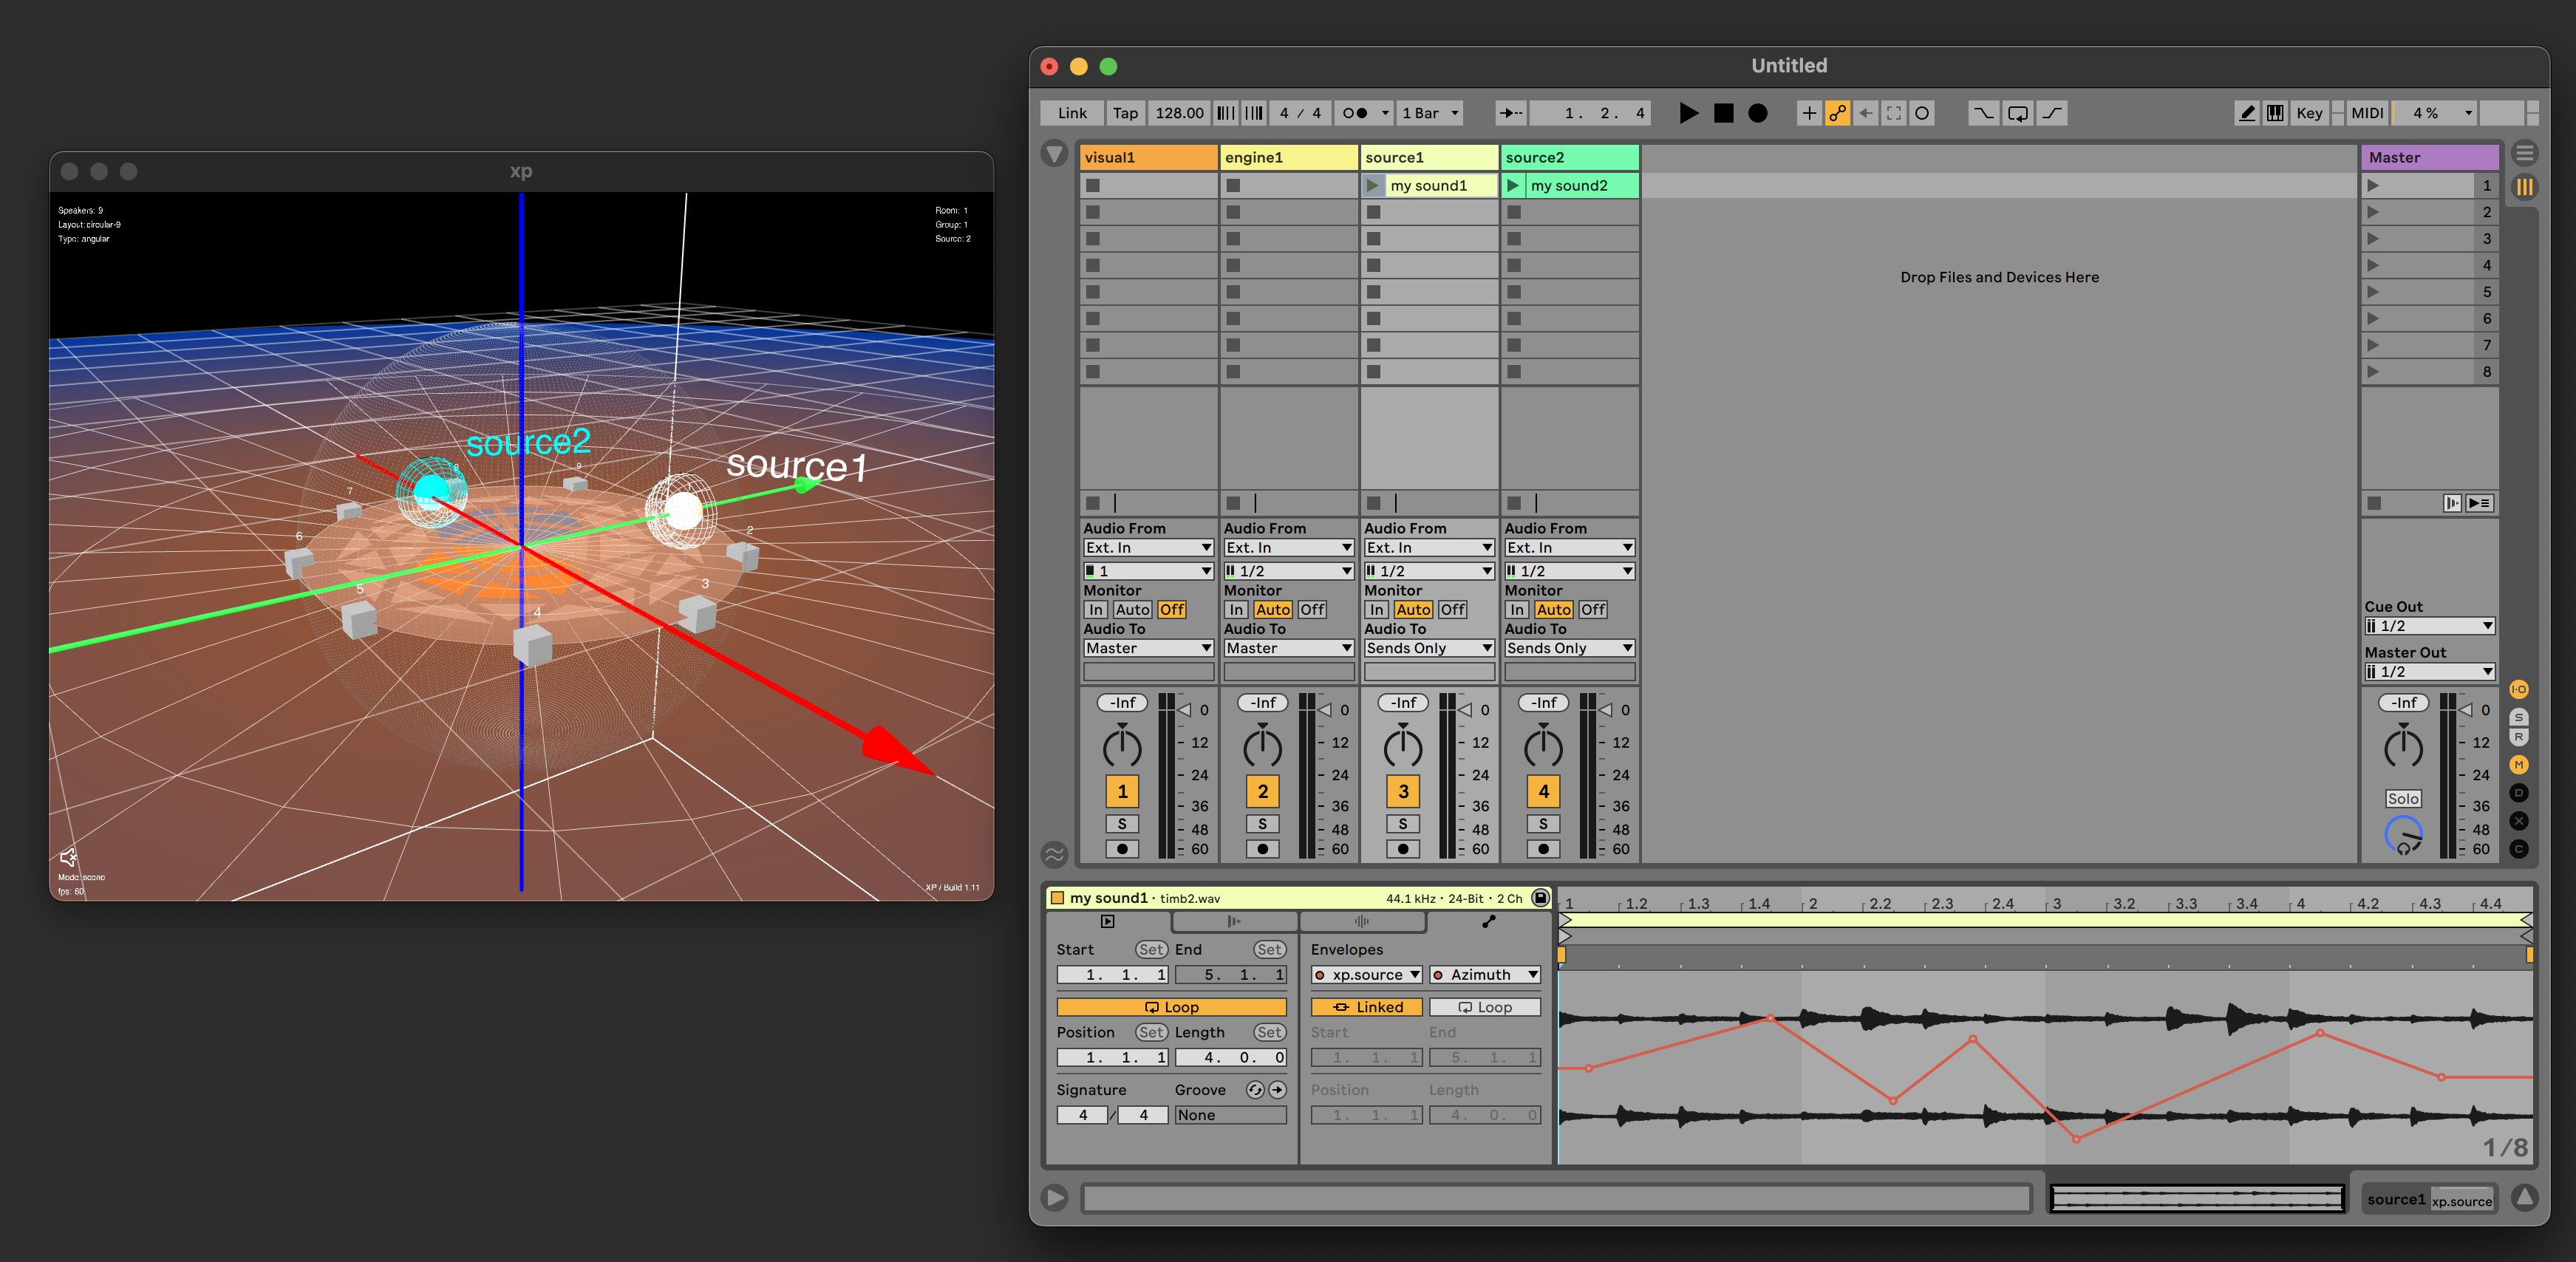
Task: Click the Punch-In switch icon
Action: (1983, 113)
